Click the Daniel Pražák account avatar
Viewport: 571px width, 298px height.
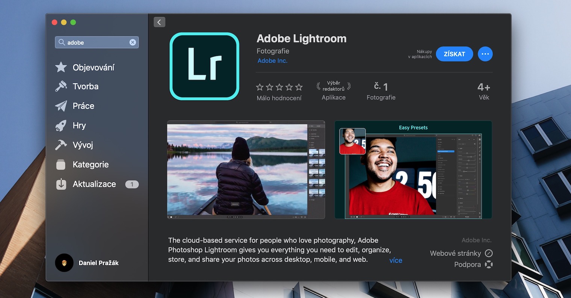[64, 263]
